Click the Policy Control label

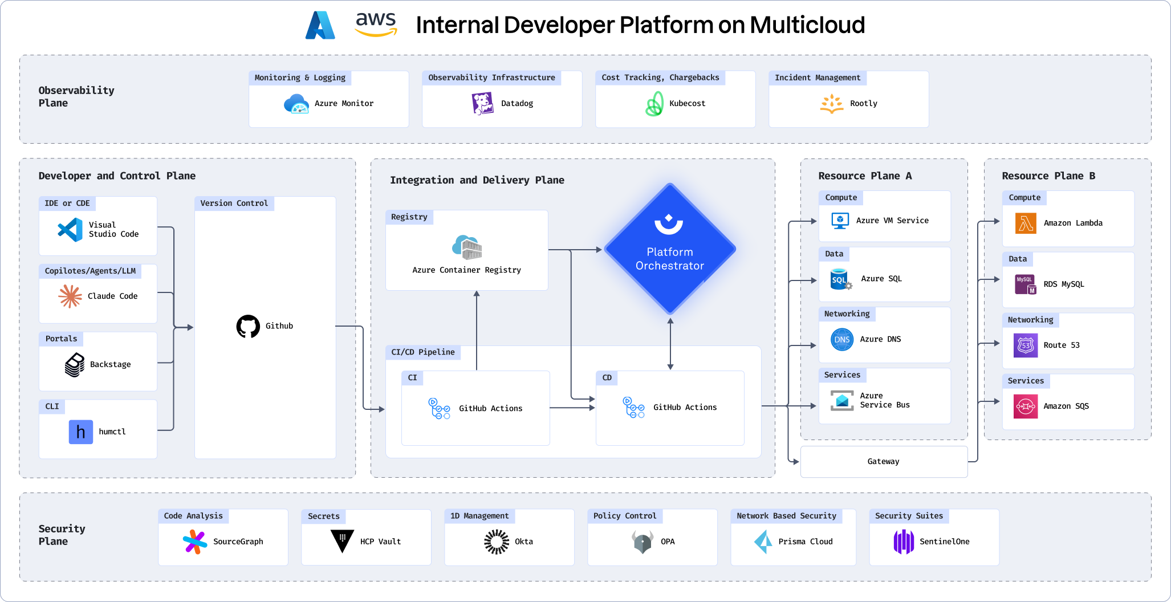point(625,516)
